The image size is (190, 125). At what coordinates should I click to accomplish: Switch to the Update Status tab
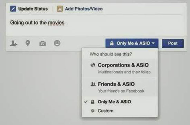click(29, 9)
